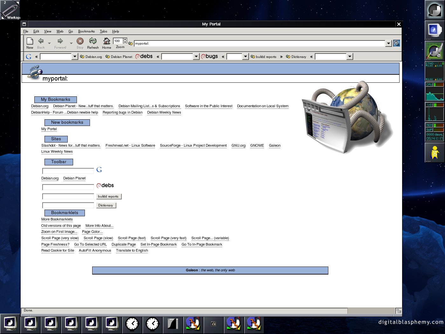Click the Zoom percentage field
This screenshot has height=334, width=445.
pos(118,41)
